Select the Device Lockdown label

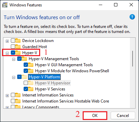(x=38, y=41)
